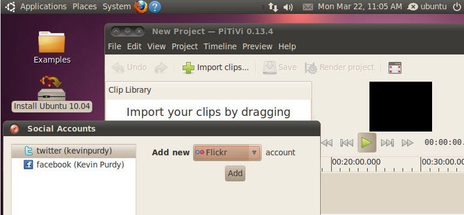Screen dimensions: 464x215
Task: Open the Project menu
Action: 184,46
